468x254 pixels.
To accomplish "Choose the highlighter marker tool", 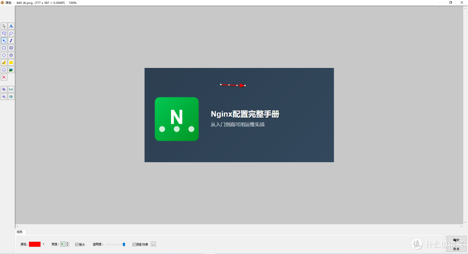I will coord(4,63).
